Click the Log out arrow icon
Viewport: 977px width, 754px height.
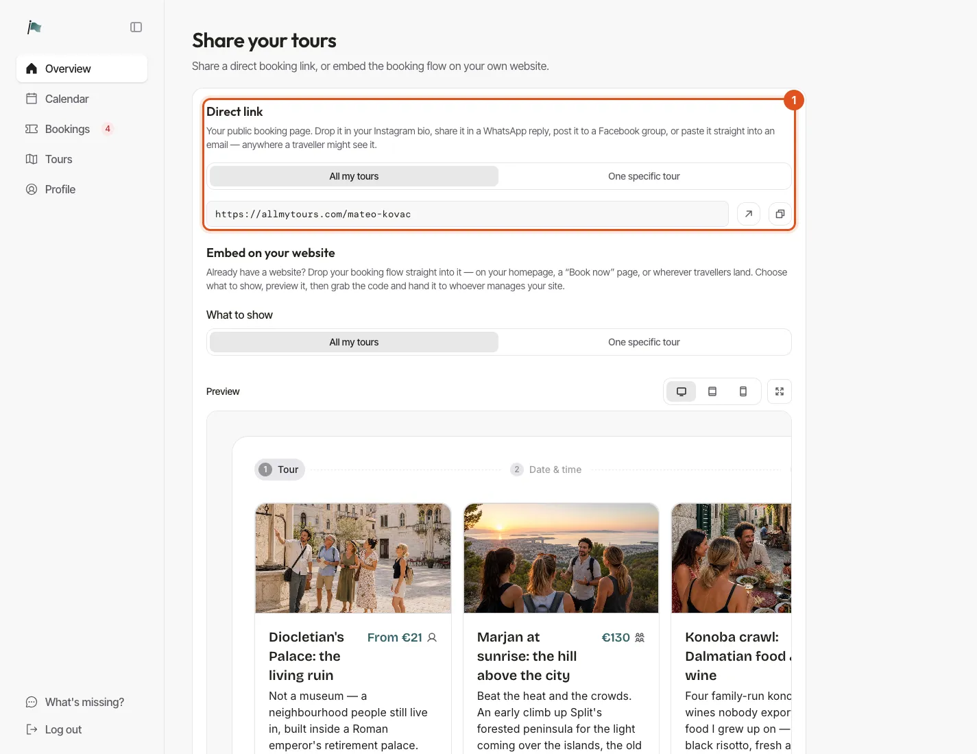[32, 729]
